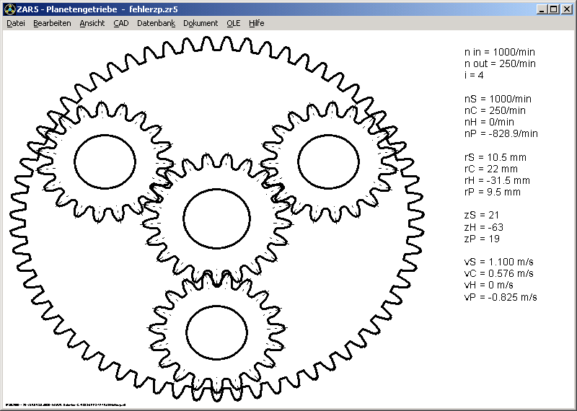Open the Dokument menu
This screenshot has height=411, width=577.
(201, 23)
